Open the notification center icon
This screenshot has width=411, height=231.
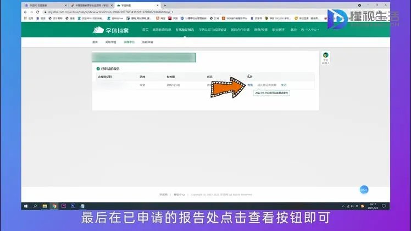coord(384,206)
